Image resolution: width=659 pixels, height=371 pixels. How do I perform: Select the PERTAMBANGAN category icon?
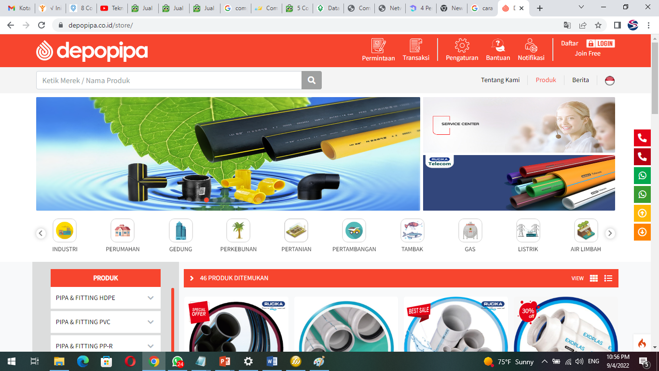tap(354, 230)
